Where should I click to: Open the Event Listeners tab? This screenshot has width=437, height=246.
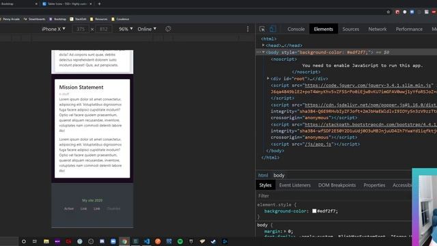(x=294, y=185)
